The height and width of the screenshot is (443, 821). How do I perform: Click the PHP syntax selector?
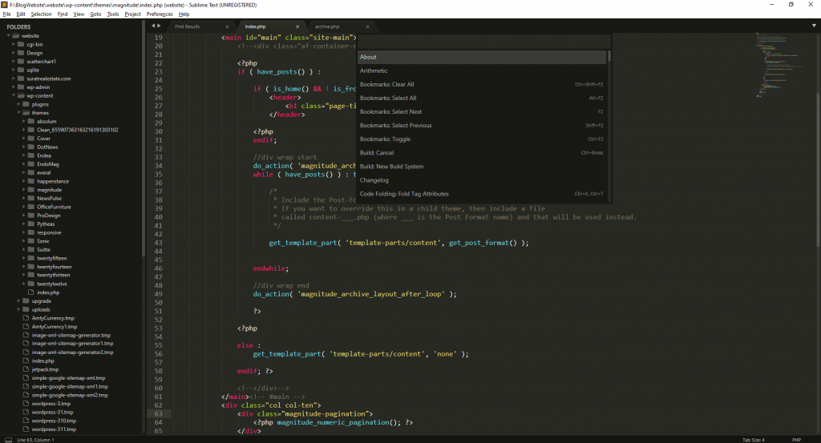coord(796,439)
